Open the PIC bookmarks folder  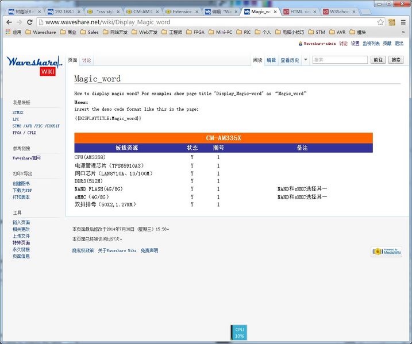[x=244, y=32]
